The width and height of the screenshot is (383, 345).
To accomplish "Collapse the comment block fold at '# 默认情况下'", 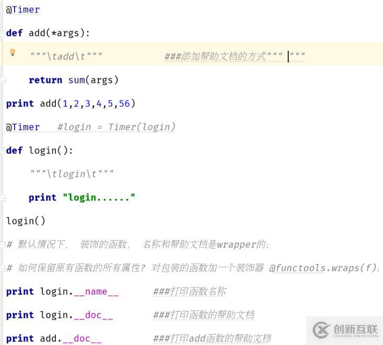I will point(3,244).
